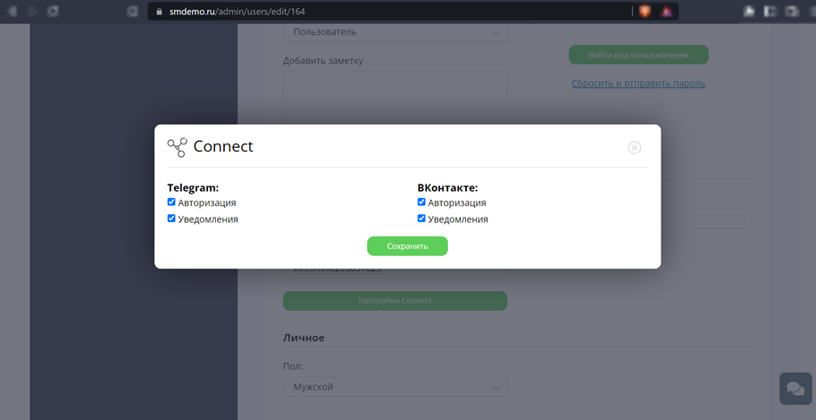Click the Личное section heading
This screenshot has height=420, width=816.
coord(304,338)
